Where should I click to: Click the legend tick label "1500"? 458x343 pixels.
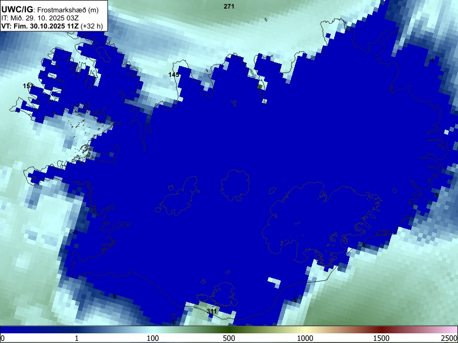(x=381, y=338)
